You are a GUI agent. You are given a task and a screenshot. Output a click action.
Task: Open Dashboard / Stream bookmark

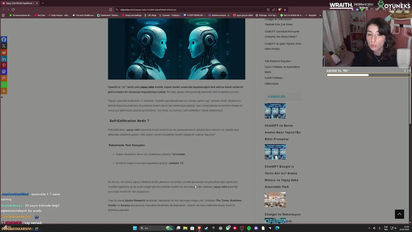(x=108, y=15)
